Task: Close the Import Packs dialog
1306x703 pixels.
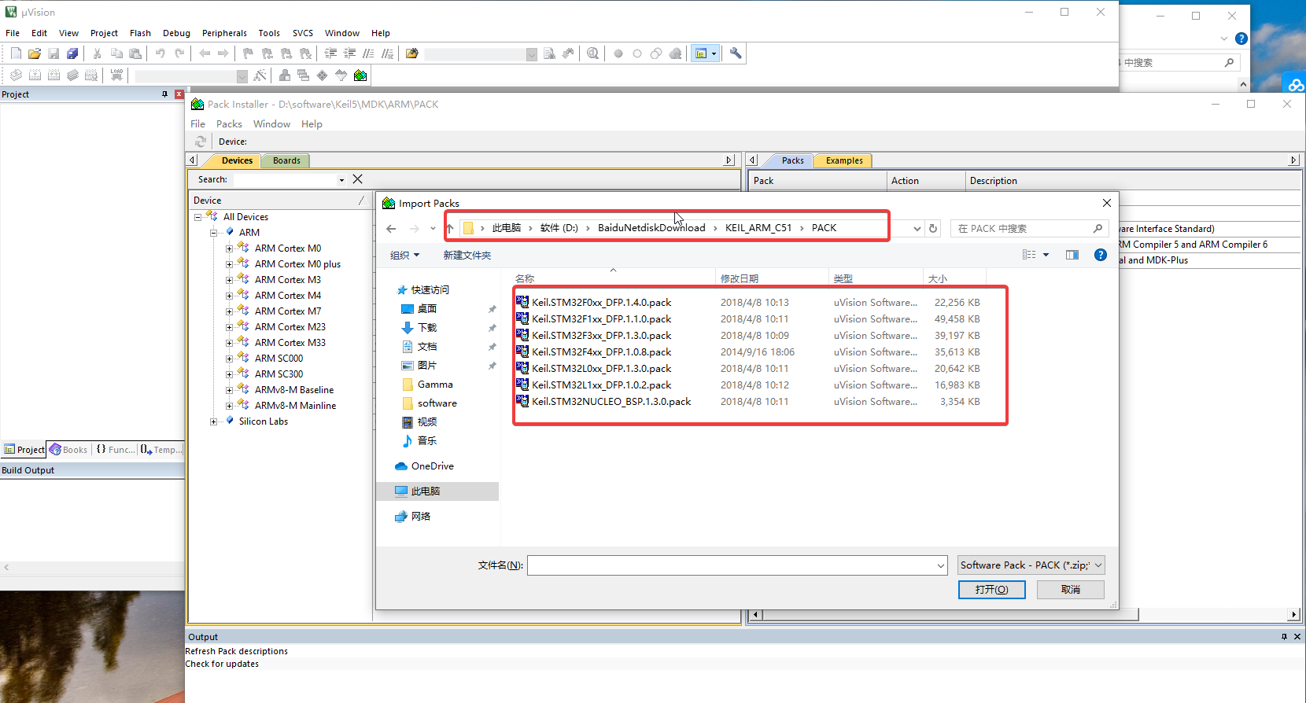Action: (x=1107, y=203)
